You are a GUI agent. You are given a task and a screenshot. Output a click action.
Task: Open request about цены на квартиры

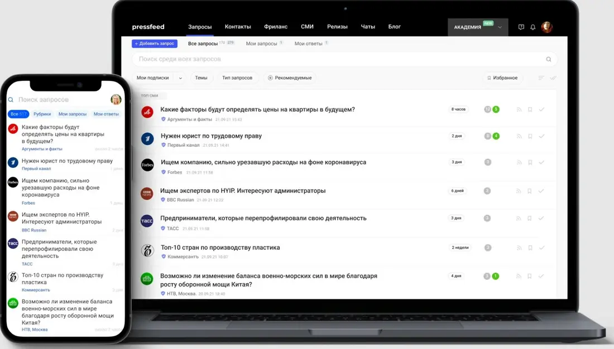tap(257, 110)
